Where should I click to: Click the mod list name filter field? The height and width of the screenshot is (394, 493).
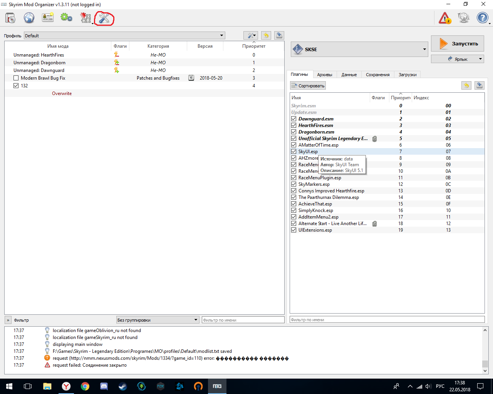[243, 320]
